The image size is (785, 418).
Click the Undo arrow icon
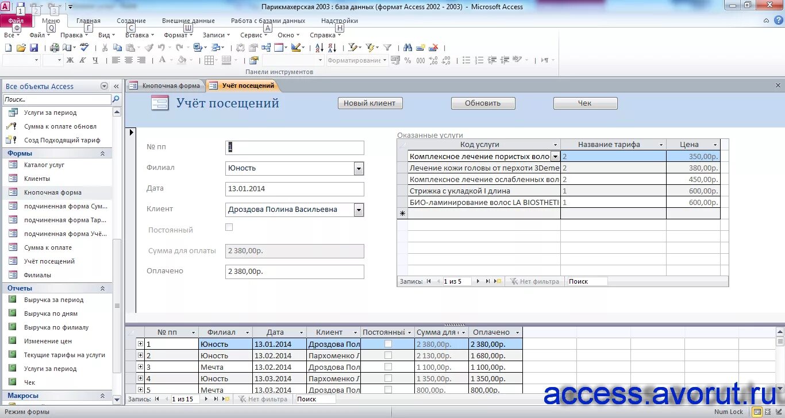(161, 48)
